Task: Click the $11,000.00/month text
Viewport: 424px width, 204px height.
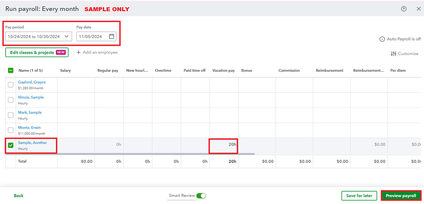Action: click(x=32, y=133)
